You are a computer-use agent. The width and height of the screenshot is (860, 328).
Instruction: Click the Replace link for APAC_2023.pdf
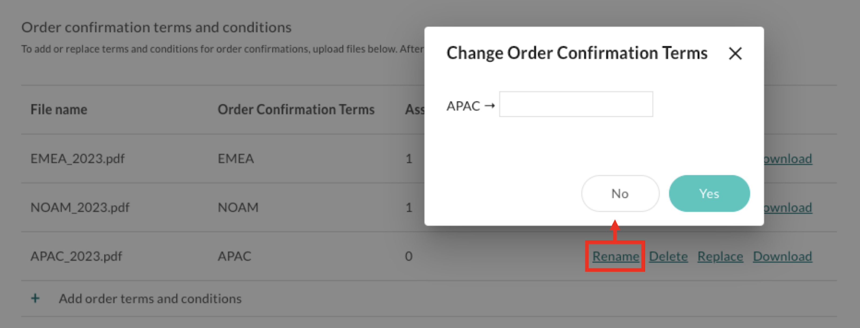point(720,256)
